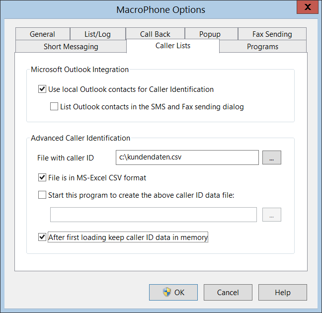Go to the Popup tab
Viewport: 322px width, 313px height.
(x=210, y=34)
